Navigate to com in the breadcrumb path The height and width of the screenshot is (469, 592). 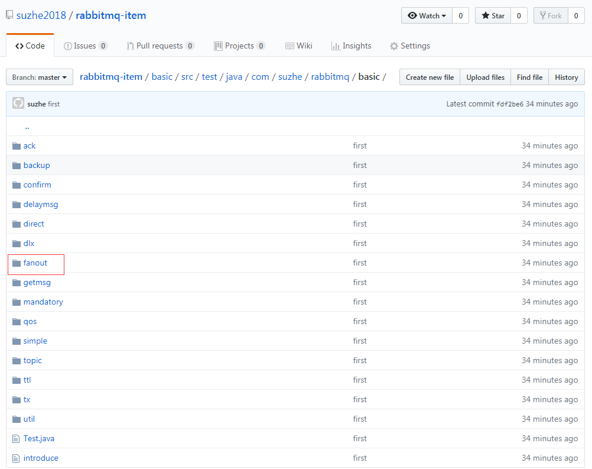pos(260,77)
